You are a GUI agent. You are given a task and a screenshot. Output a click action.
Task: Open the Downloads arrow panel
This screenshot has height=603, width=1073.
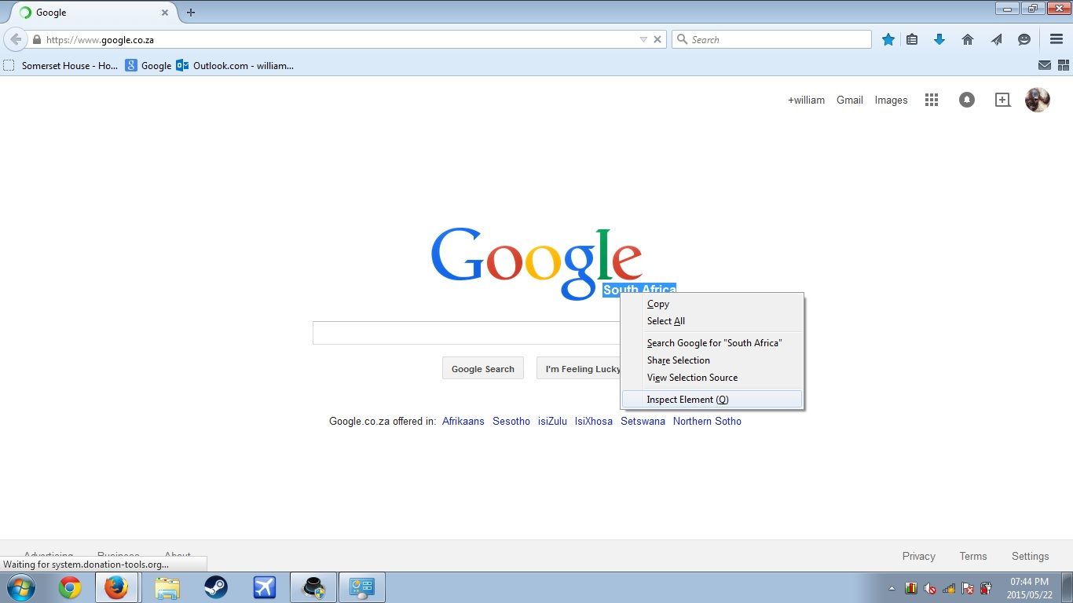coord(939,39)
